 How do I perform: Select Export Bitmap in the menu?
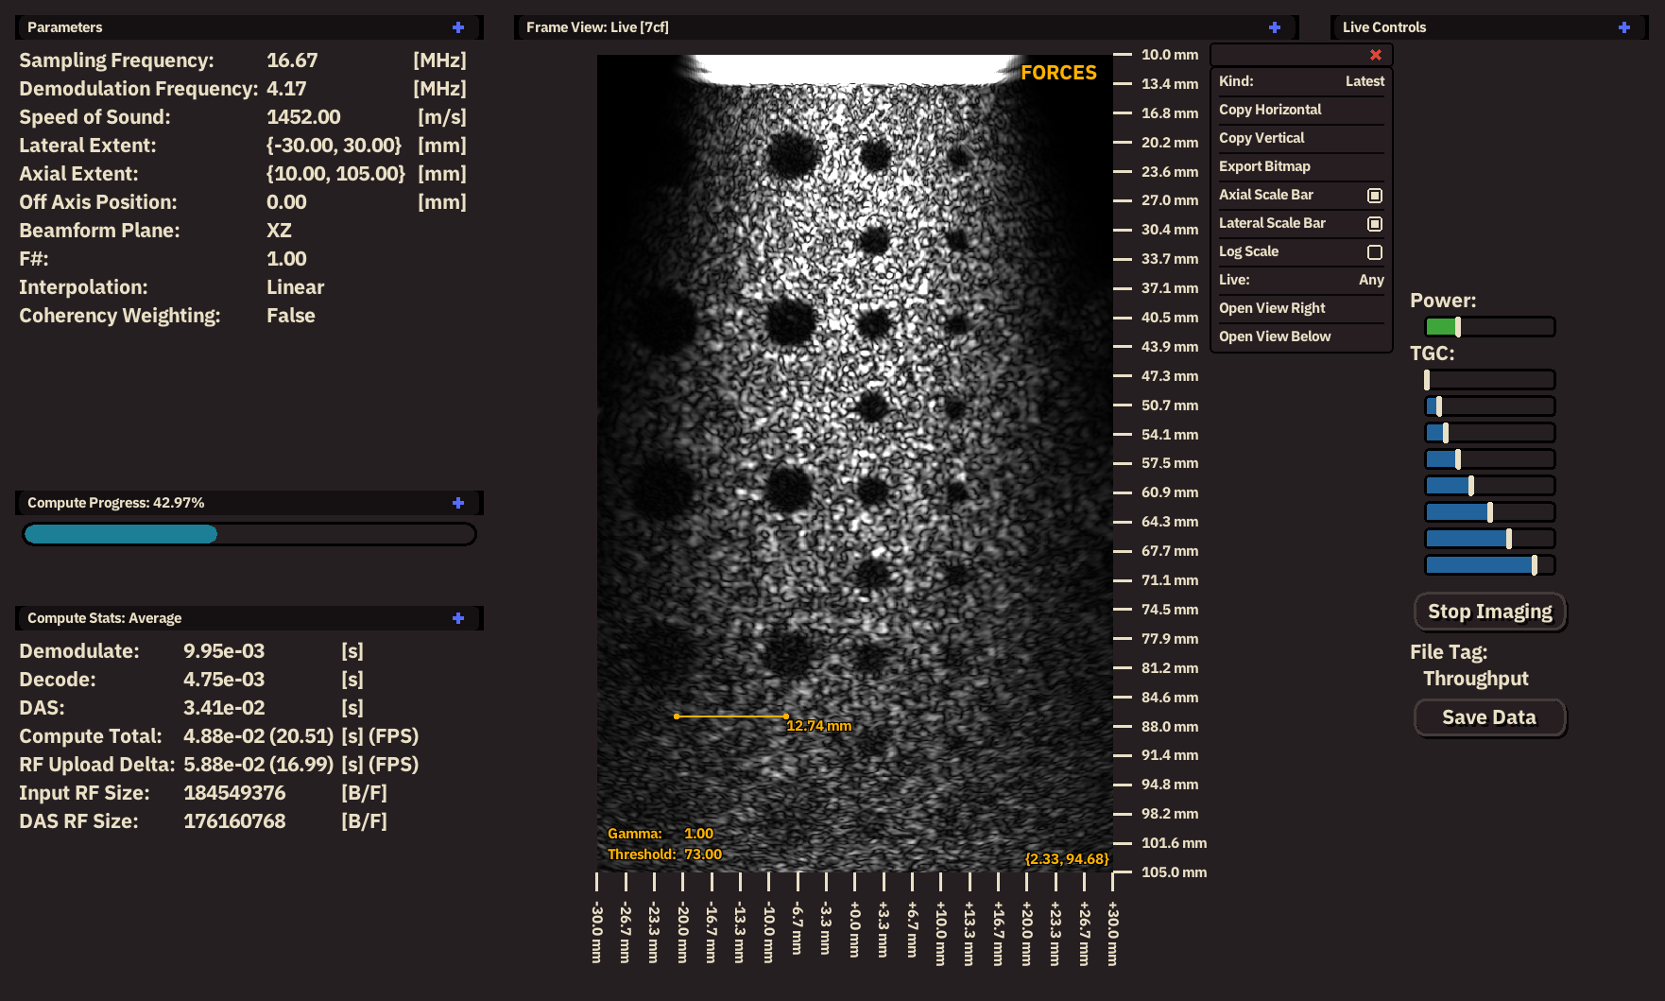tap(1264, 166)
